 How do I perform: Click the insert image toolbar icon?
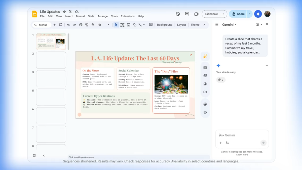[129, 25]
